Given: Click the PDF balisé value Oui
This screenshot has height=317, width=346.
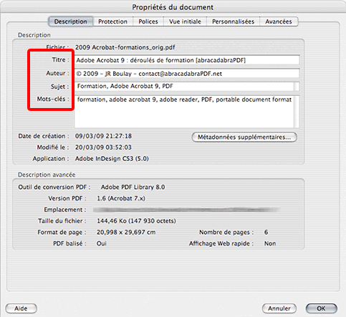Looking at the screenshot, I should [x=102, y=243].
